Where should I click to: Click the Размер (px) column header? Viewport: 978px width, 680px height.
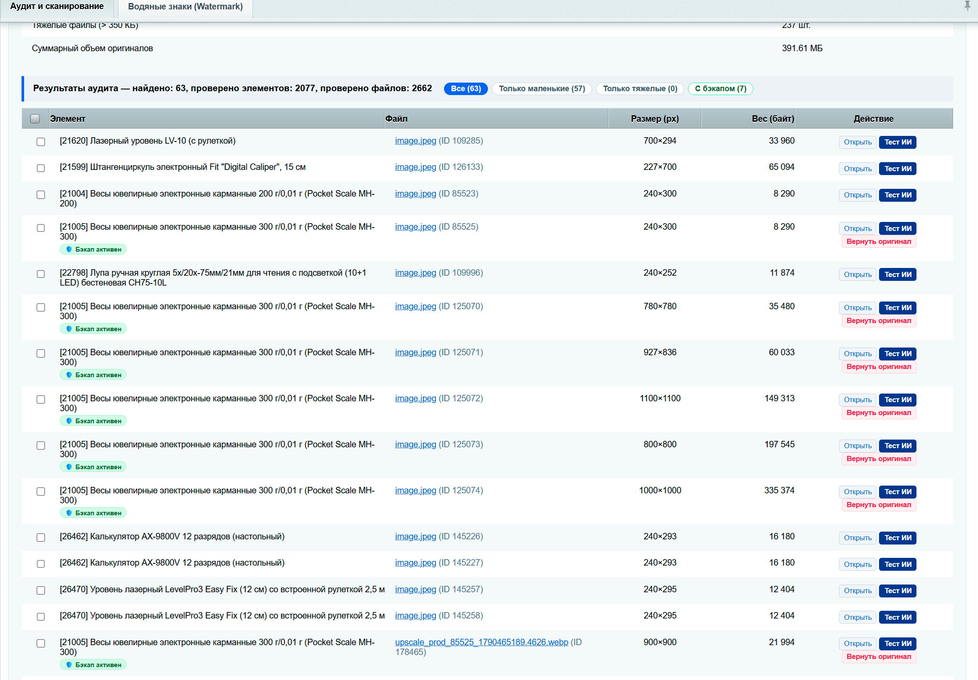(x=654, y=119)
